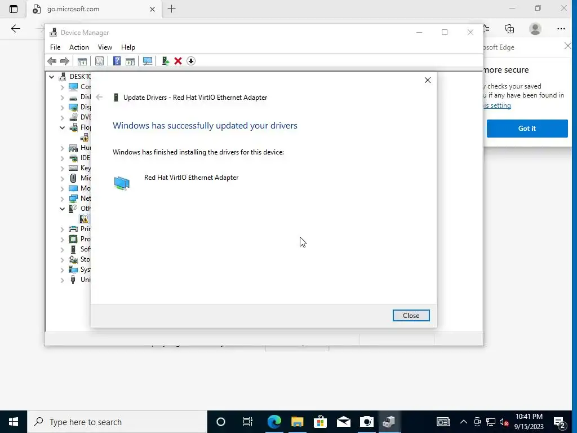Click the Type here to search box
This screenshot has width=577, height=433.
point(117,422)
